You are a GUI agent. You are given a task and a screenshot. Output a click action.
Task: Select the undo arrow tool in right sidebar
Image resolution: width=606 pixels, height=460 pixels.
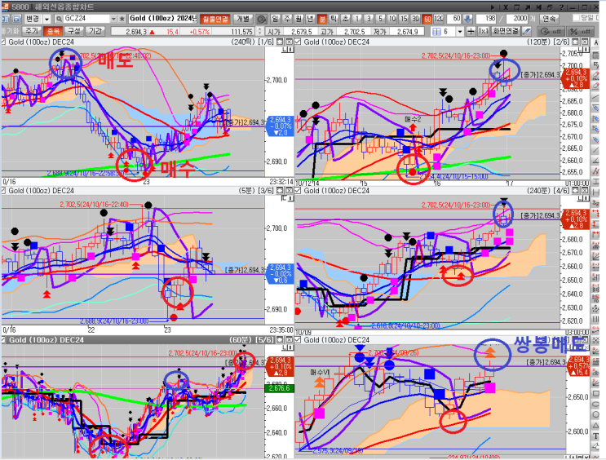pyautogui.click(x=596, y=65)
